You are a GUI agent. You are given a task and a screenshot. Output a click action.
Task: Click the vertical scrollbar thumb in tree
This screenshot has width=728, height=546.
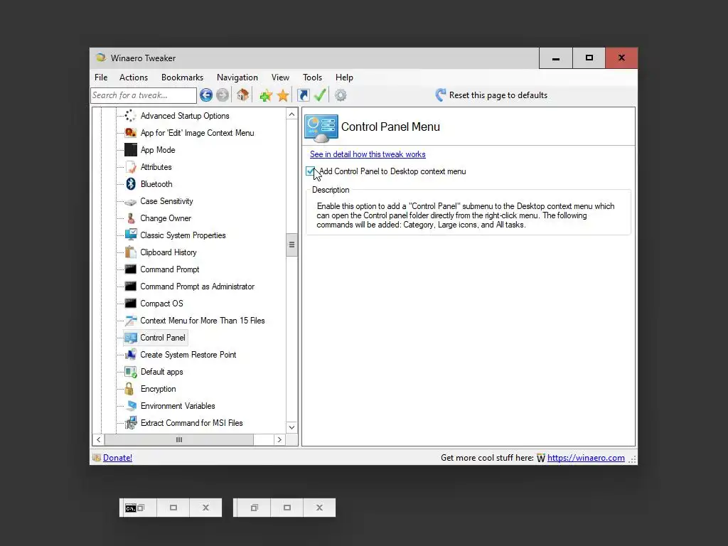(291, 245)
